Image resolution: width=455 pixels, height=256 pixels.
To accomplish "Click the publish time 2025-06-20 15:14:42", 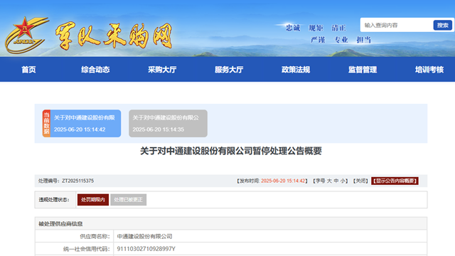I will click(x=283, y=181).
